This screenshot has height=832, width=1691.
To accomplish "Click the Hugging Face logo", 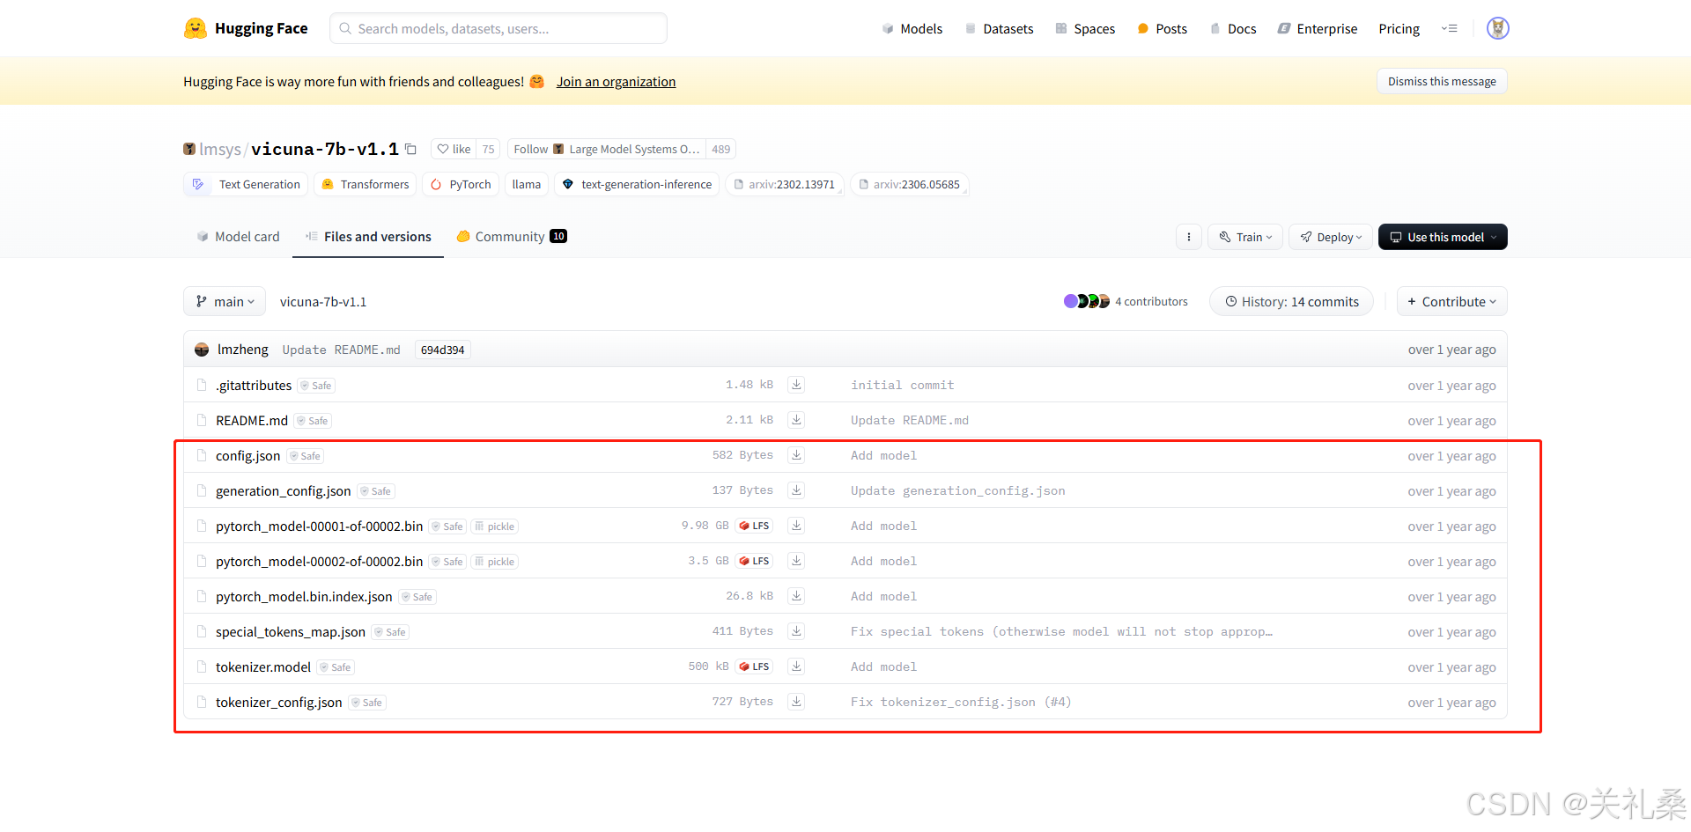I will pos(246,28).
